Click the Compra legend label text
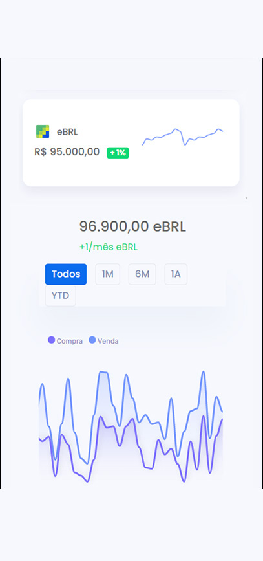 point(69,341)
